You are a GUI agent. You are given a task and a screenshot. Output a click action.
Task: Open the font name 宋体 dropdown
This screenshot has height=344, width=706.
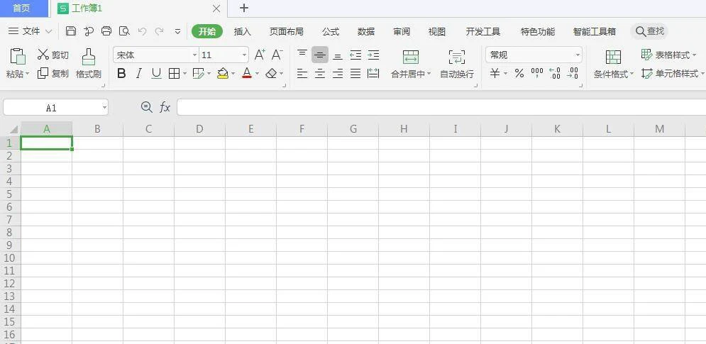tap(195, 55)
